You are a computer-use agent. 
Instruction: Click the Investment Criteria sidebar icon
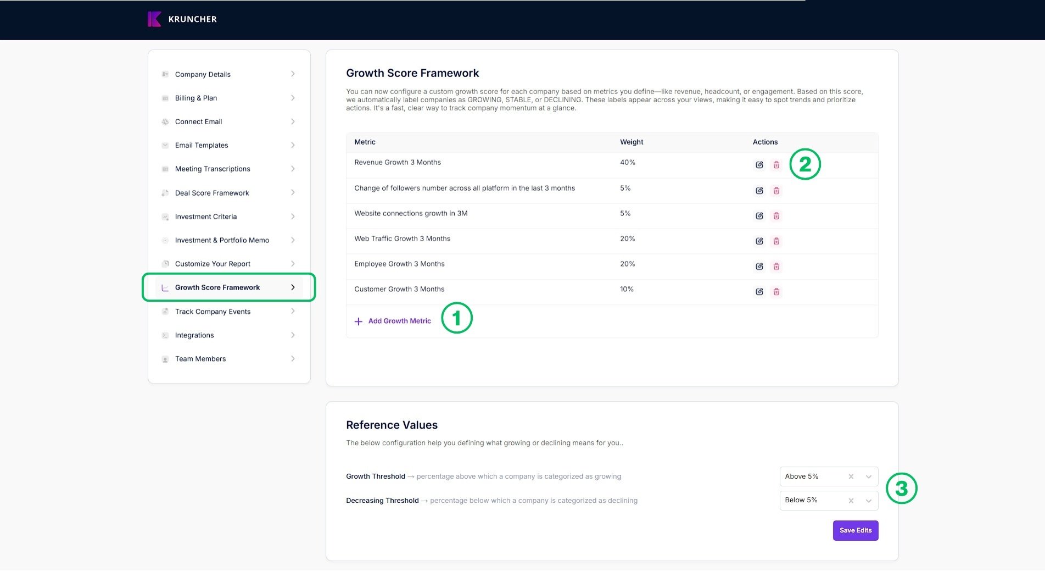(165, 217)
